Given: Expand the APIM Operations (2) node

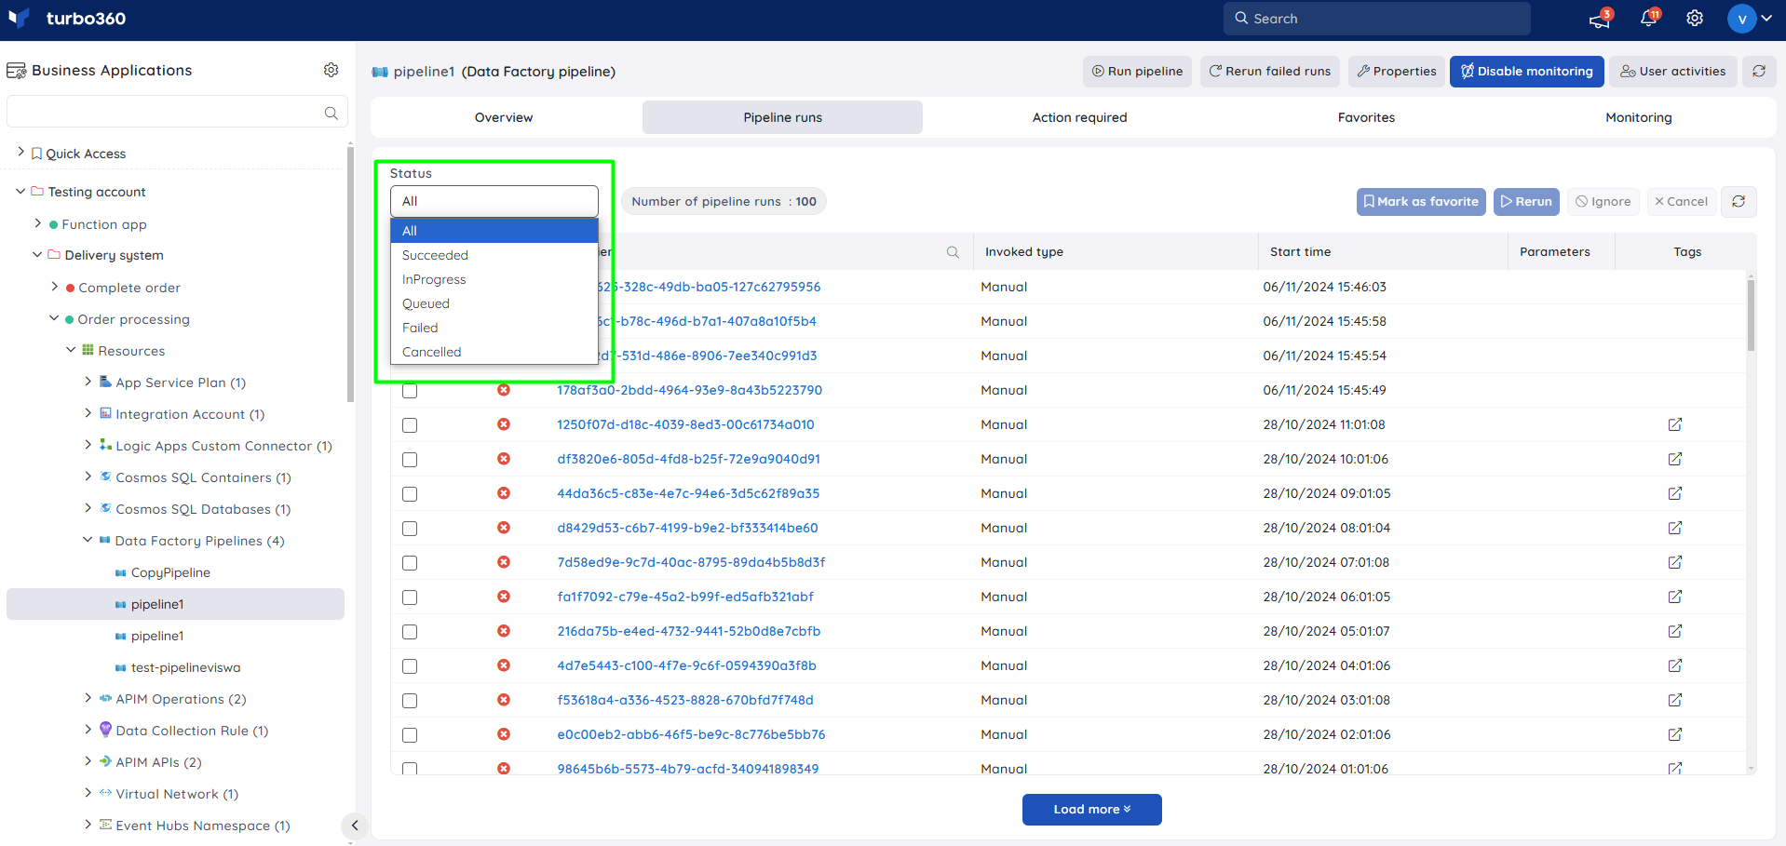Looking at the screenshot, I should [88, 698].
